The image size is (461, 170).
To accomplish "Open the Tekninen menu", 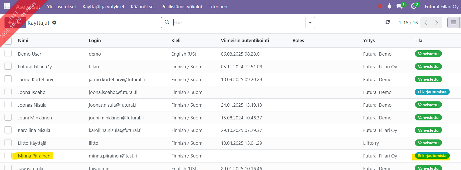I will pos(218,7).
